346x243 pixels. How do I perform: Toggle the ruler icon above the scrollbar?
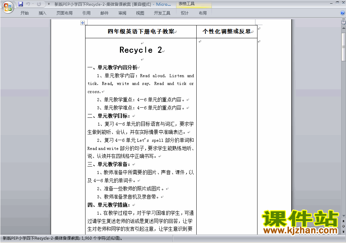[343, 22]
